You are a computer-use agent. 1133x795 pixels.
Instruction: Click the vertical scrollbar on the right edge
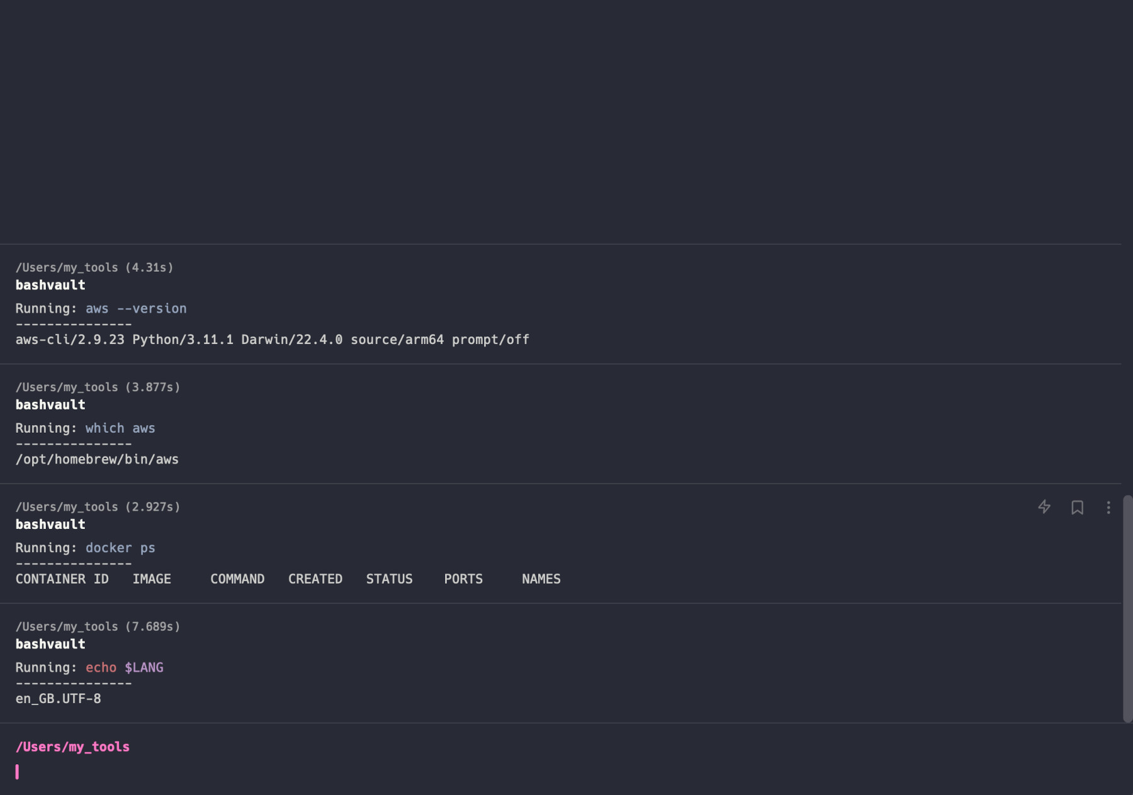coord(1127,608)
